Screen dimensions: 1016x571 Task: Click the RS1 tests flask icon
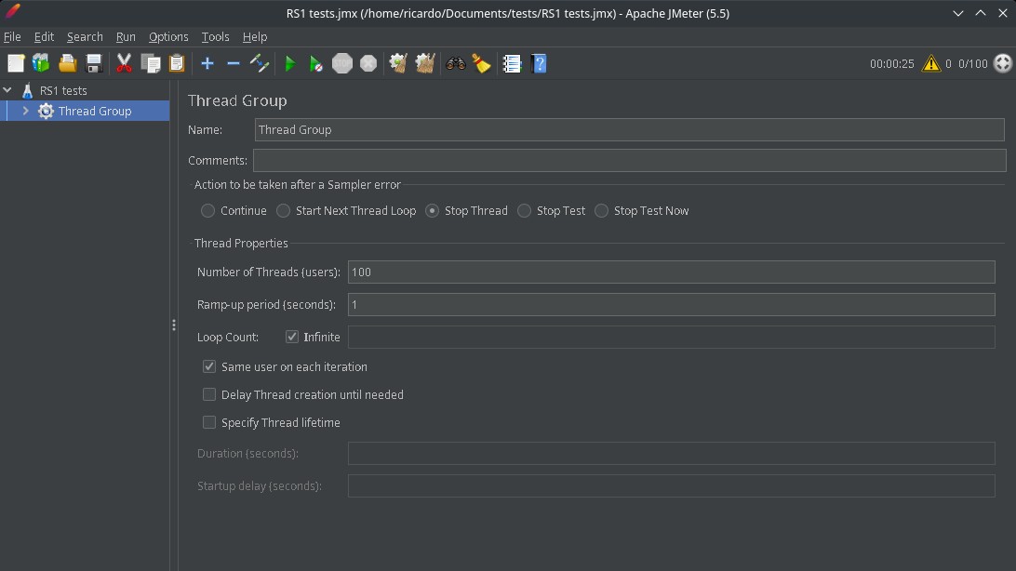coord(27,90)
